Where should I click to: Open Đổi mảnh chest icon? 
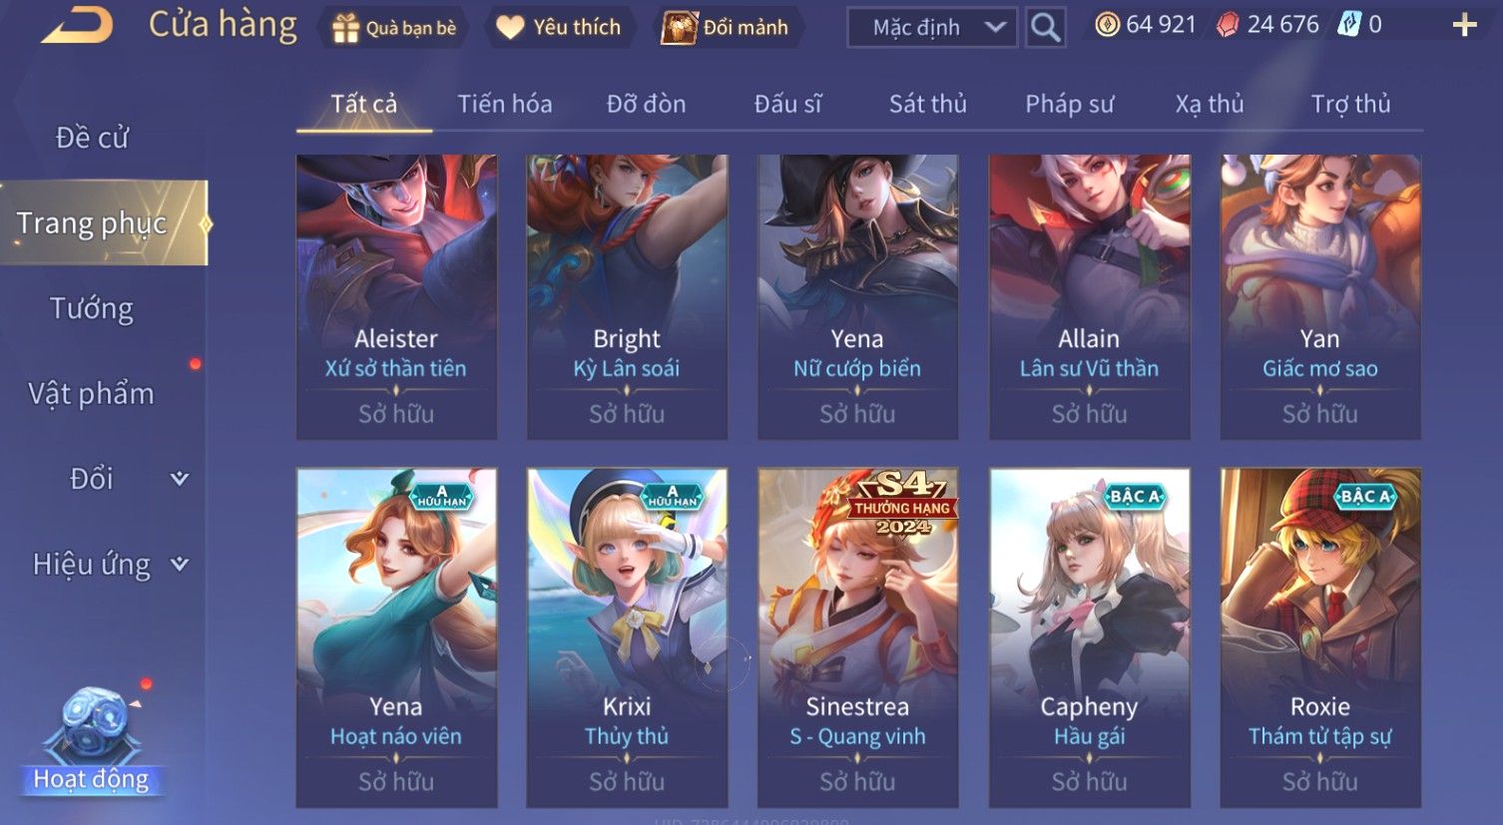[x=679, y=28]
